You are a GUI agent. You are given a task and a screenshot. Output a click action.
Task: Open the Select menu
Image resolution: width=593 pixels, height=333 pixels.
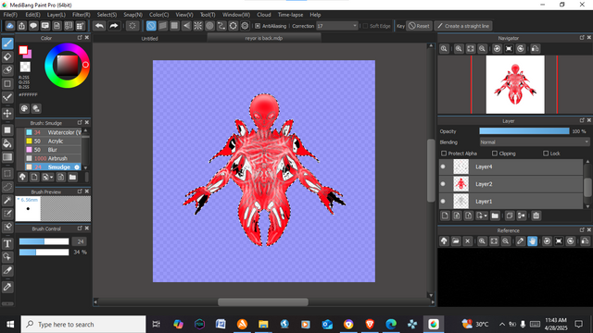point(107,15)
